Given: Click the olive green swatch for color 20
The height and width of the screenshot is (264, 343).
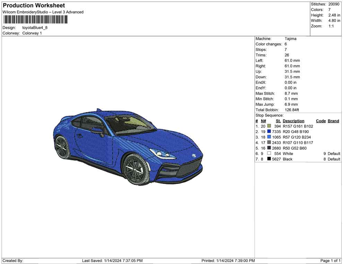Looking at the screenshot, I should (x=269, y=126).
